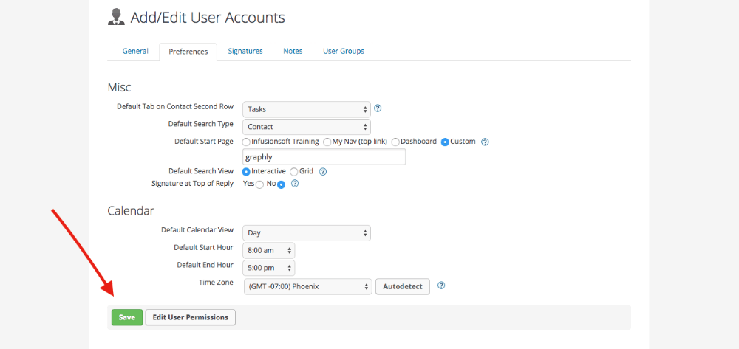Viewport: 739px width, 349px height.
Task: Open help icon for Default Search View
Action: (323, 172)
